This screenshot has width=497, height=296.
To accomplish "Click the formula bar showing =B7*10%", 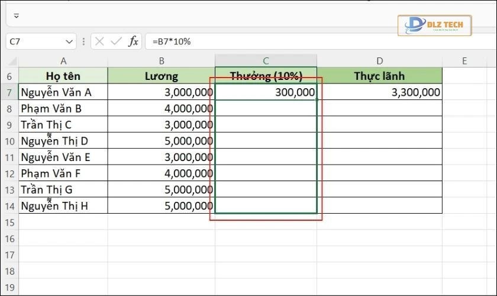I will click(321, 41).
